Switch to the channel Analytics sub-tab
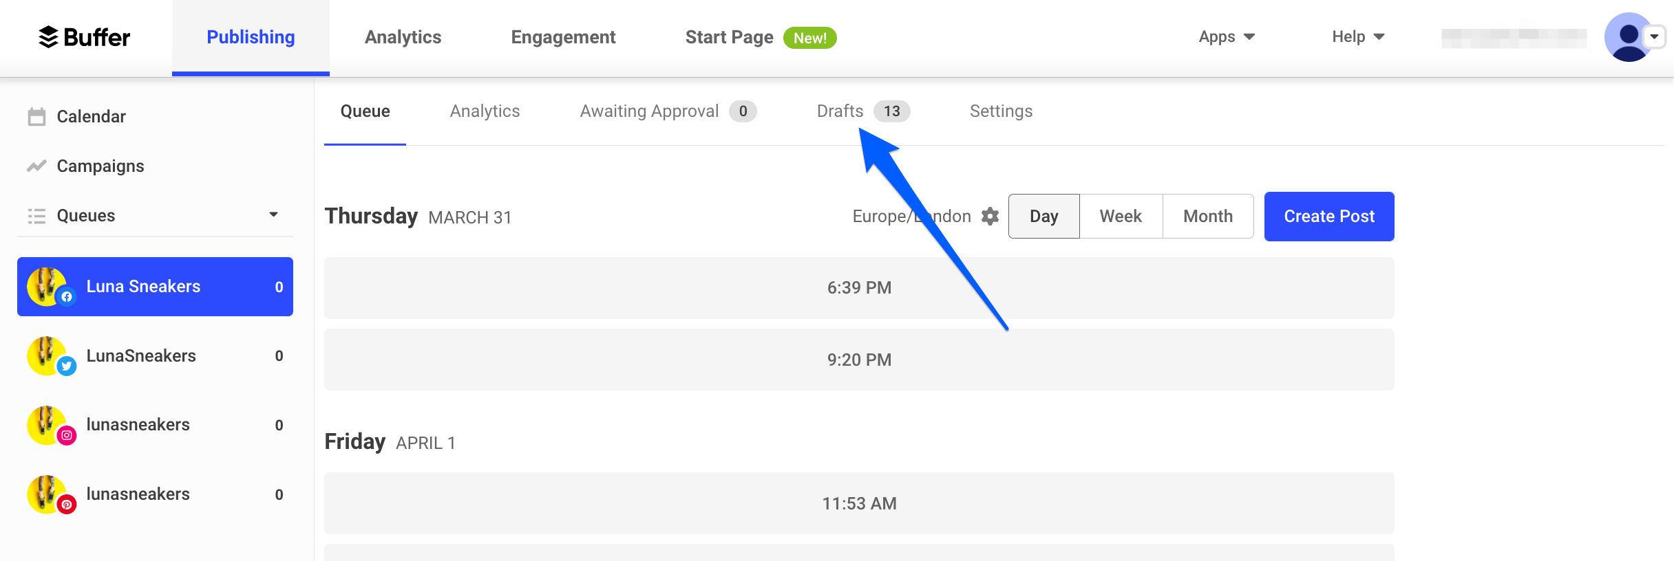1674x561 pixels. [485, 111]
